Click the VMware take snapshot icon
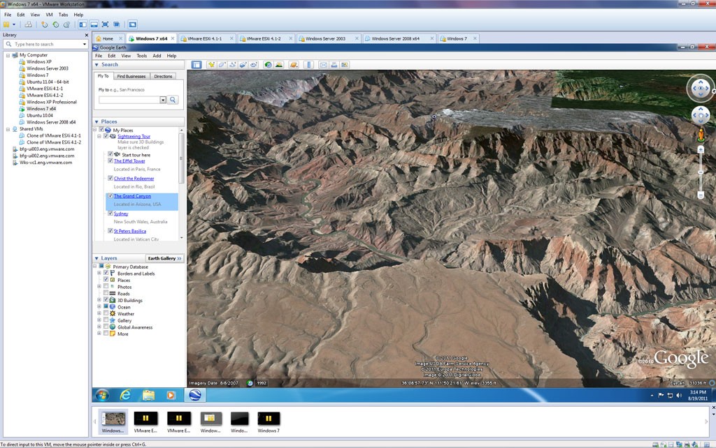The height and width of the screenshot is (448, 716). (45, 24)
